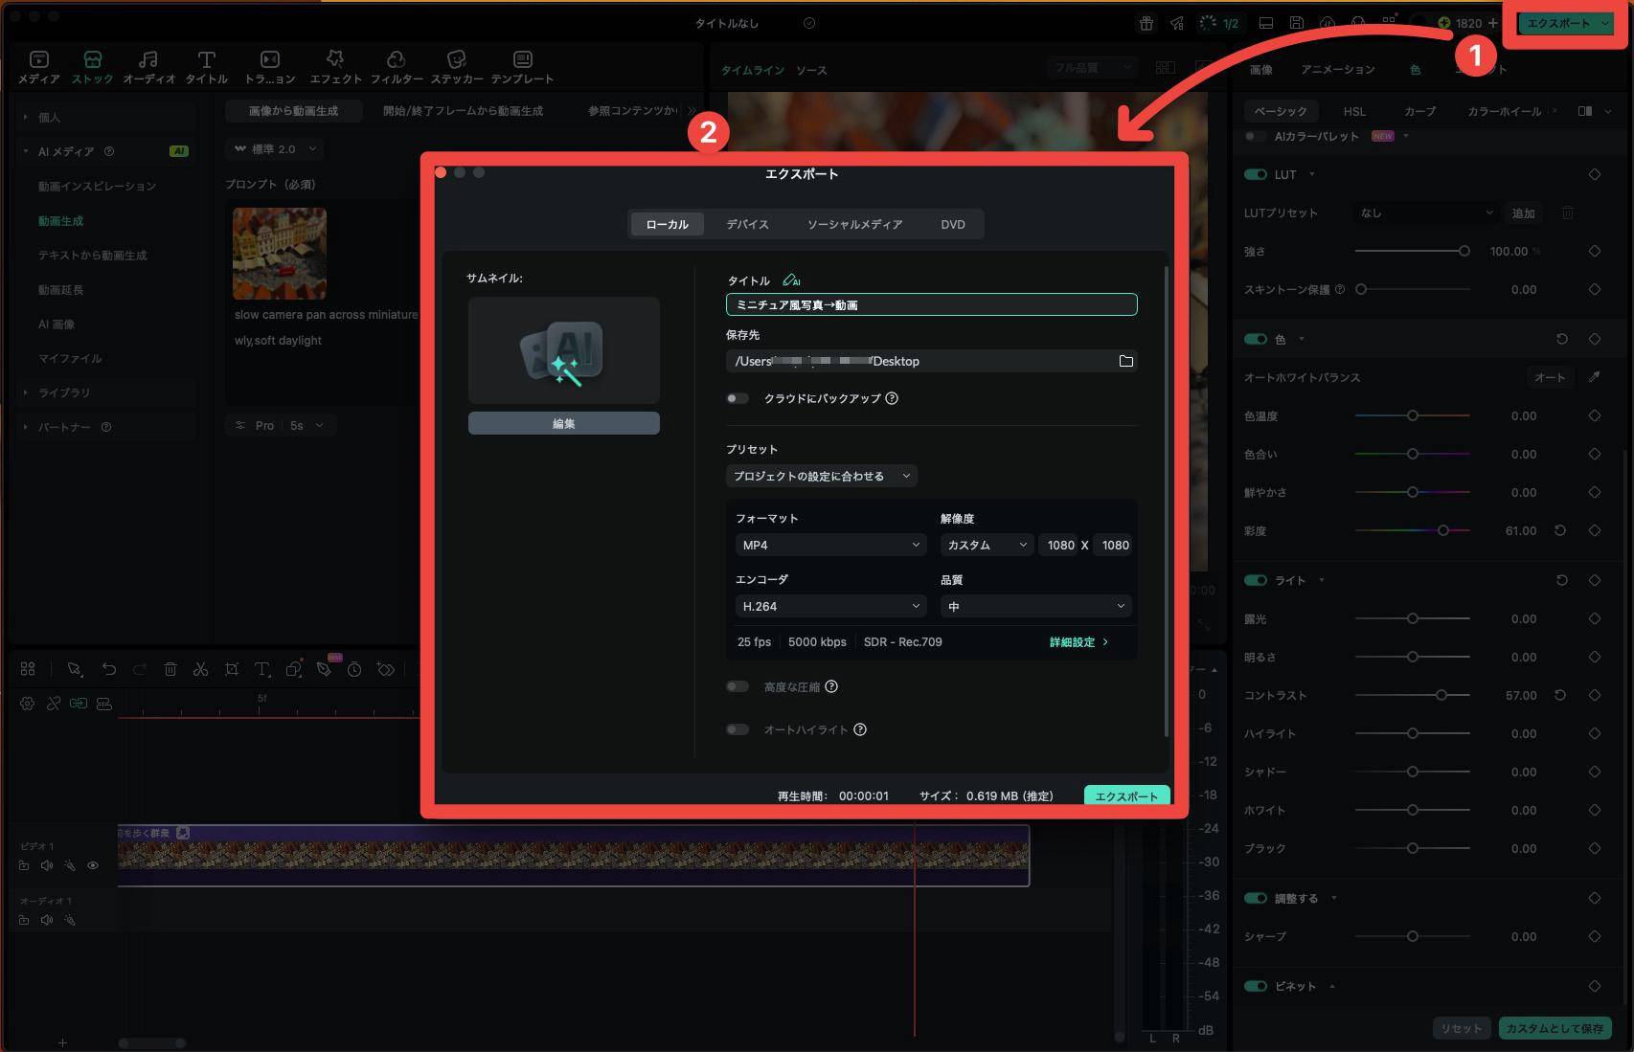Image resolution: width=1634 pixels, height=1052 pixels.
Task: Open the Effects panel icon
Action: click(335, 67)
